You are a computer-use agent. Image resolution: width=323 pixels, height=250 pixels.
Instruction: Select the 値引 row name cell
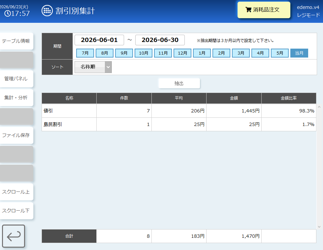pos(69,111)
